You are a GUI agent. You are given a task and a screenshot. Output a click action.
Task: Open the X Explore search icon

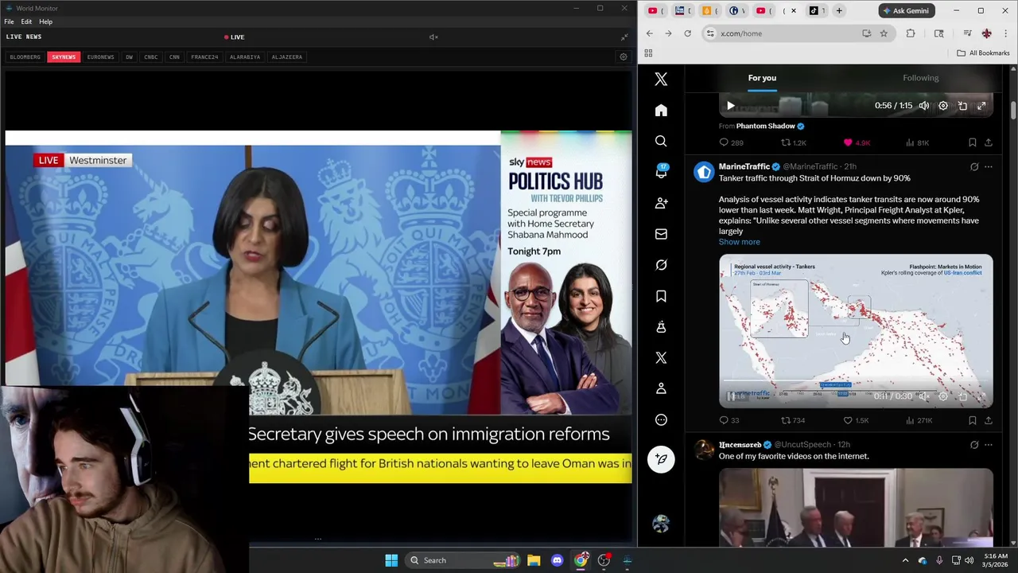pos(661,142)
